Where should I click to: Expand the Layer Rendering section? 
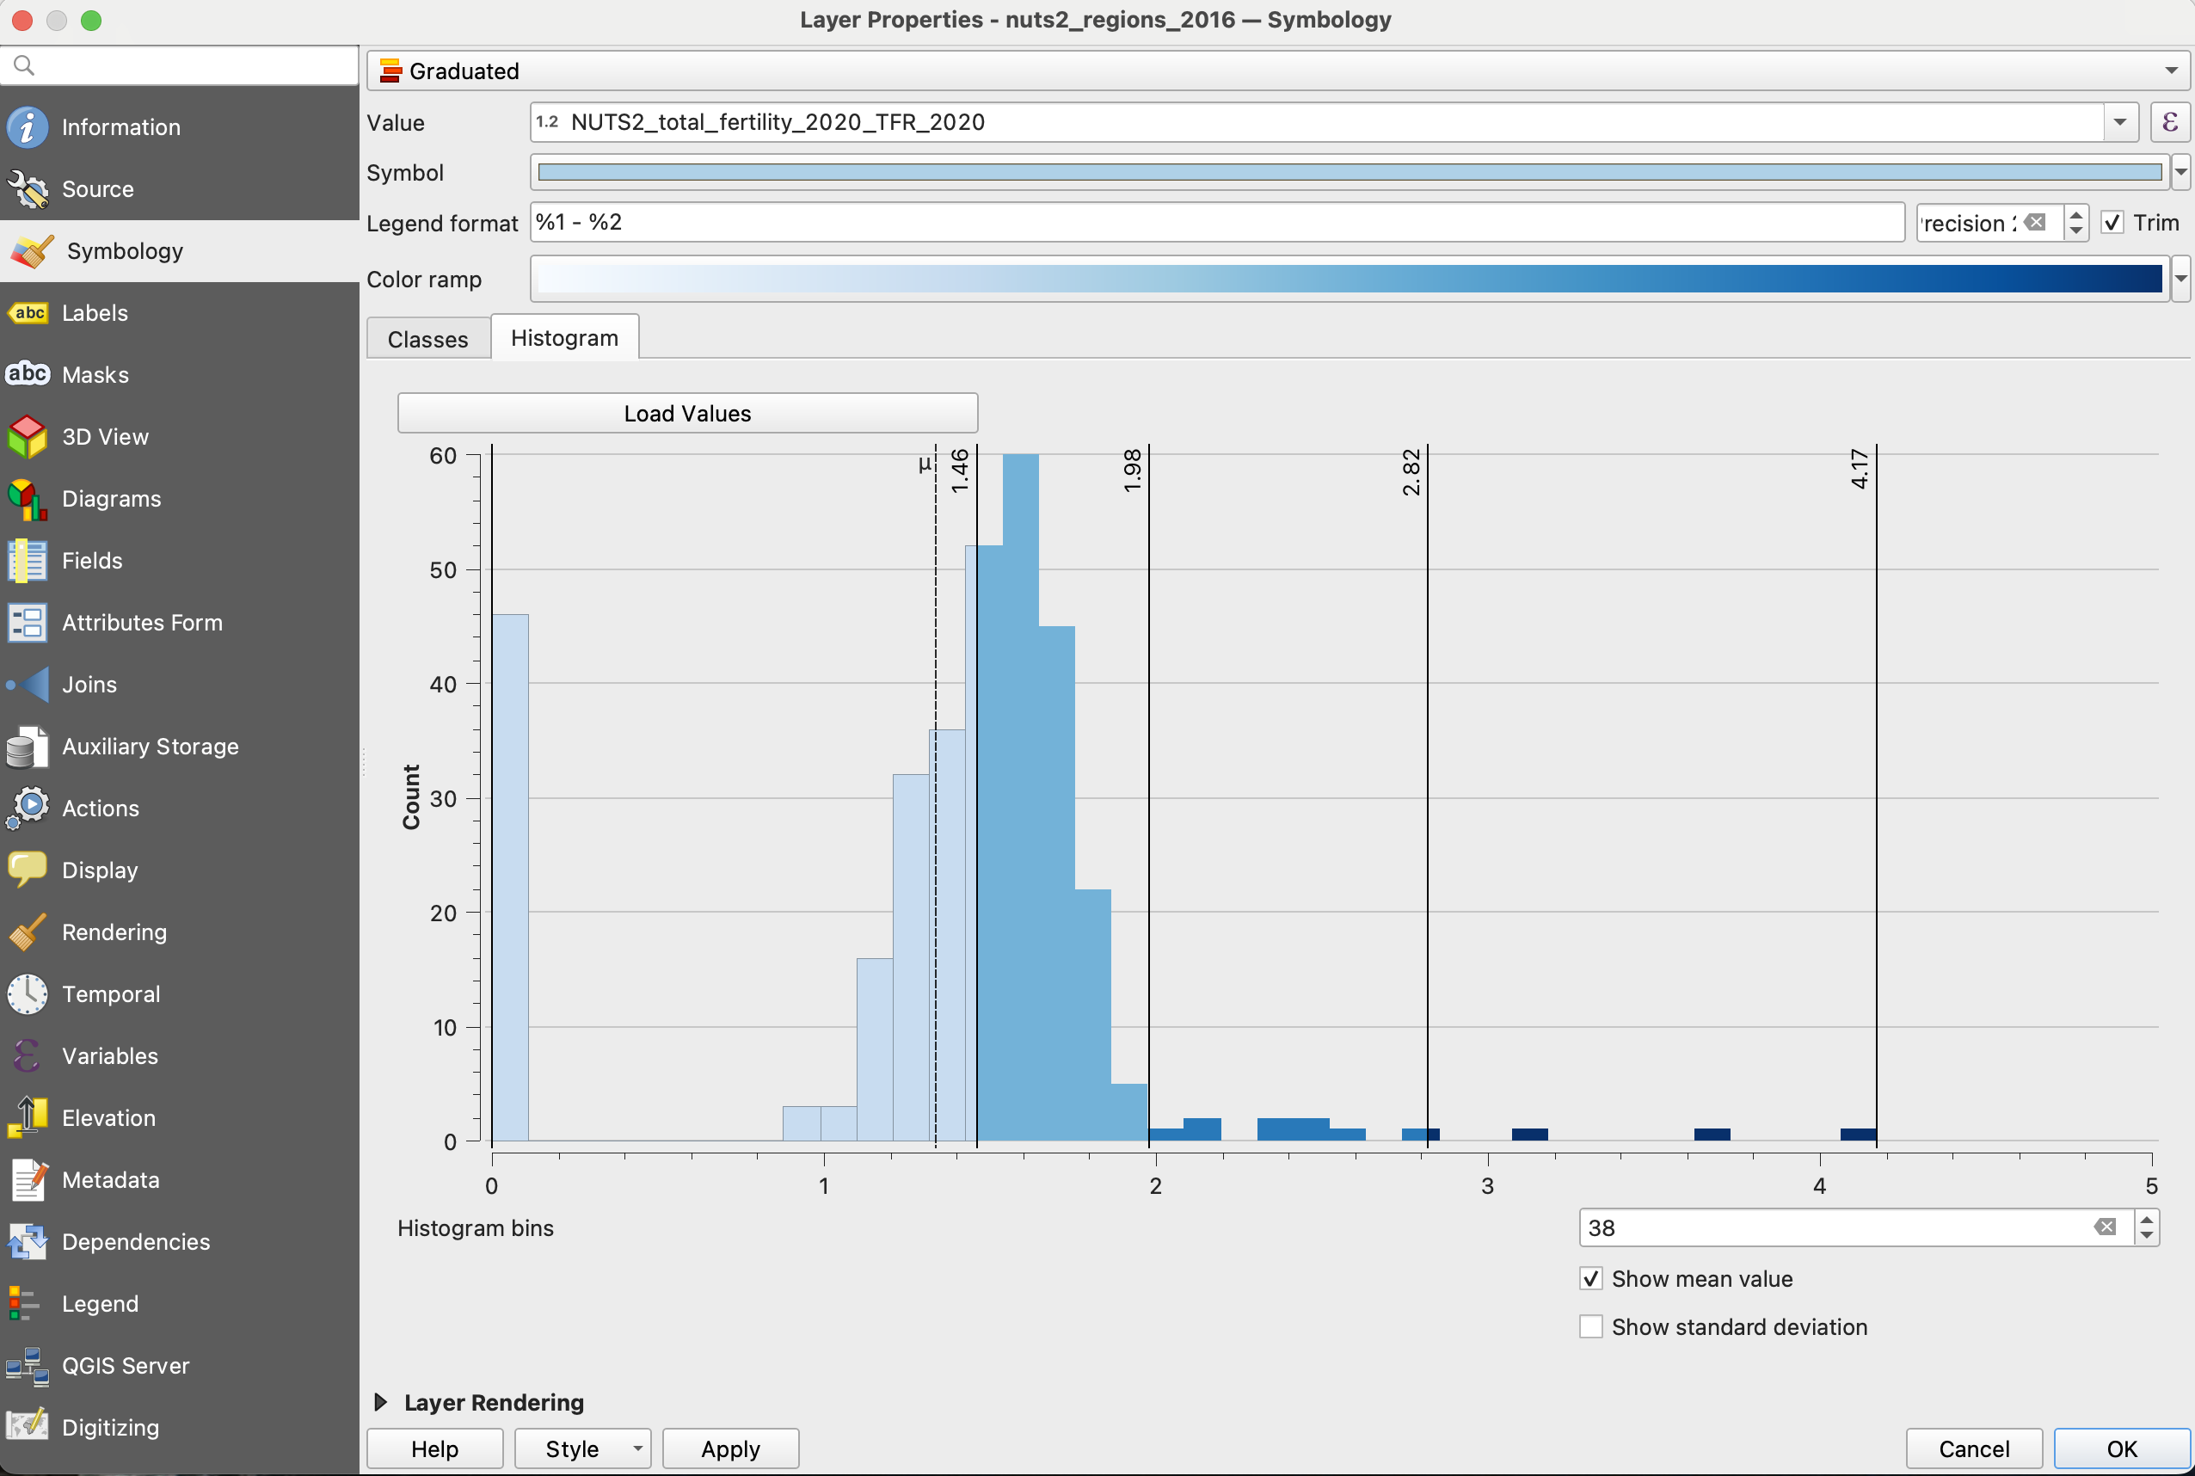pos(381,1403)
